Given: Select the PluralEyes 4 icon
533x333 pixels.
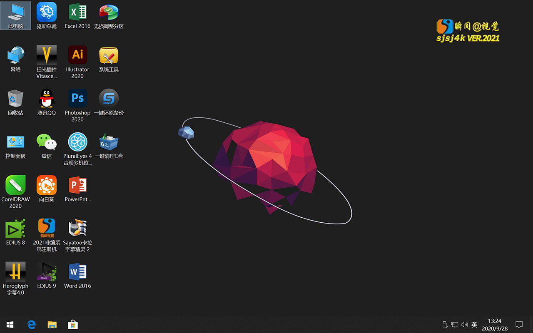Looking at the screenshot, I should click(x=77, y=149).
